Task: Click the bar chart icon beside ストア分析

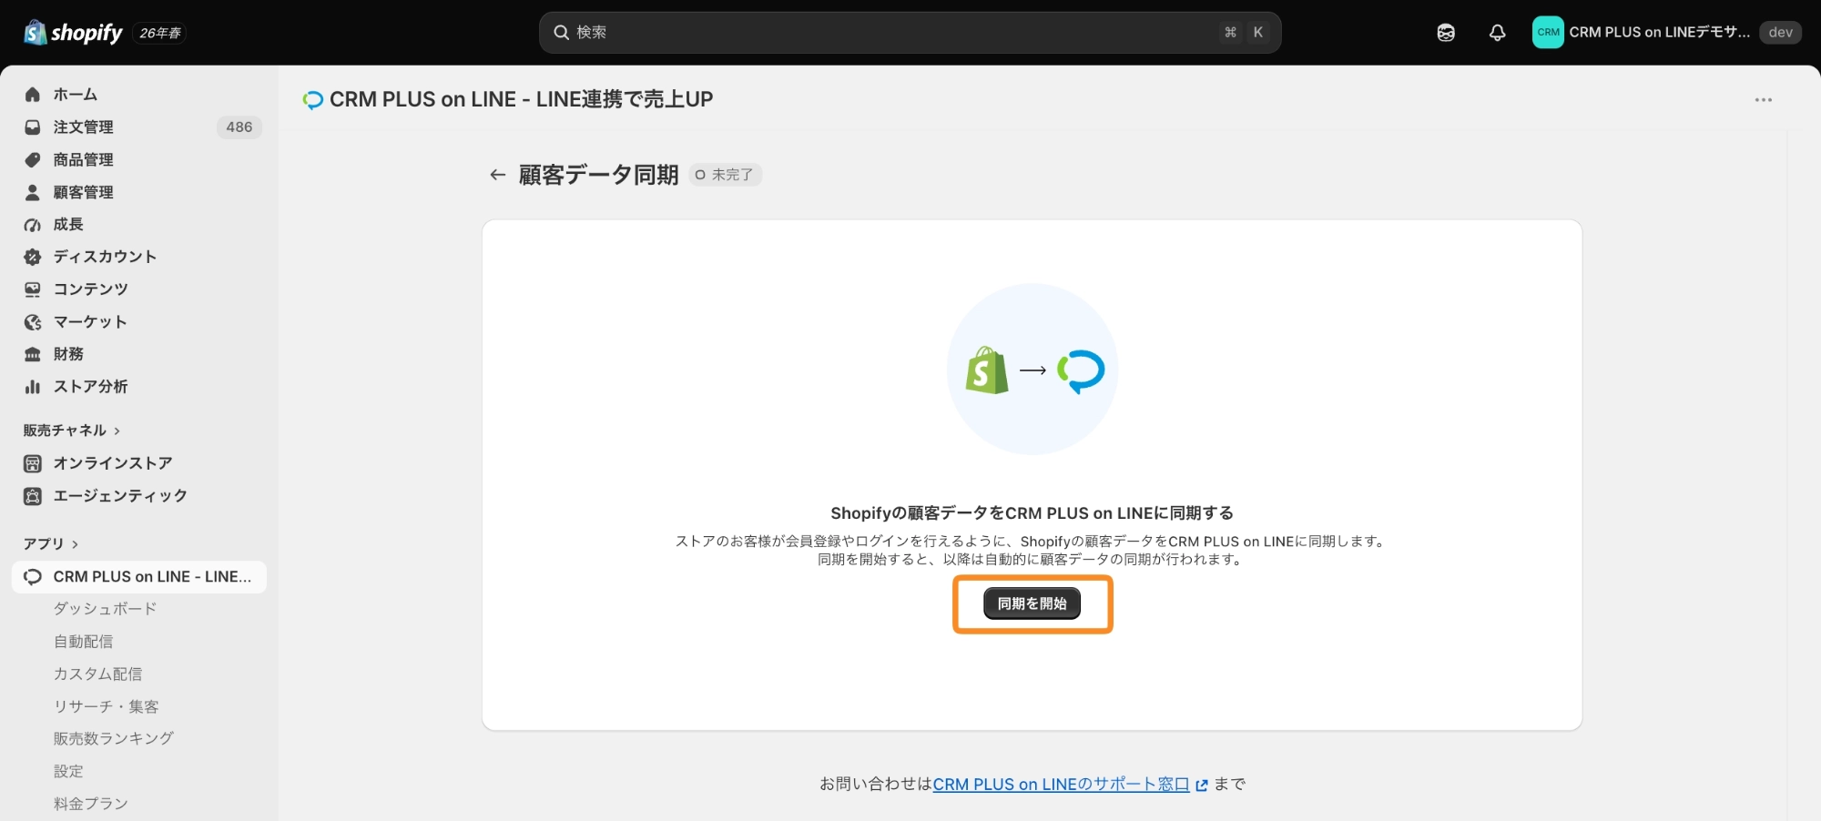Action: pyautogui.click(x=33, y=387)
